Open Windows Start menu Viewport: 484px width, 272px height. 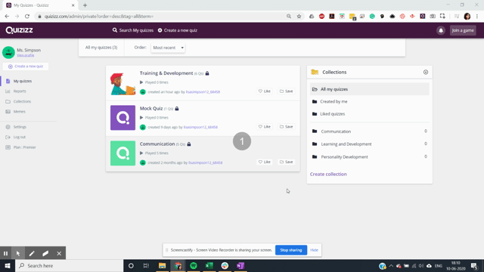click(x=8, y=265)
